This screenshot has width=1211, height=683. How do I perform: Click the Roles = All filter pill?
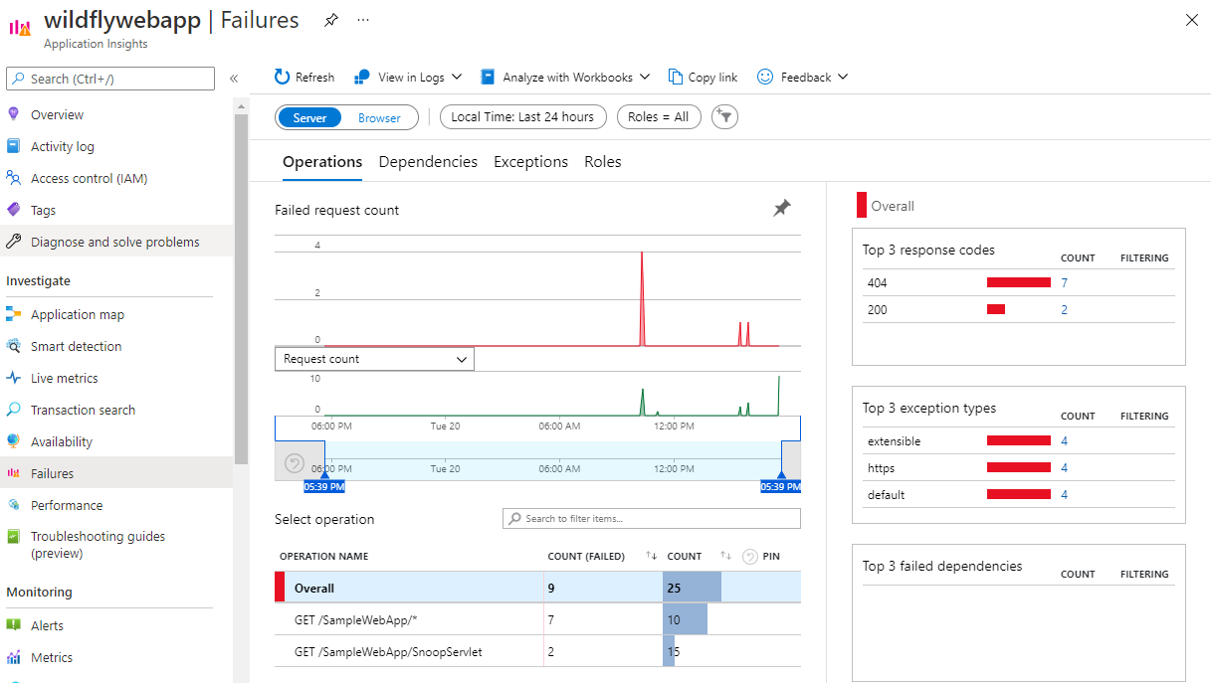coord(659,117)
